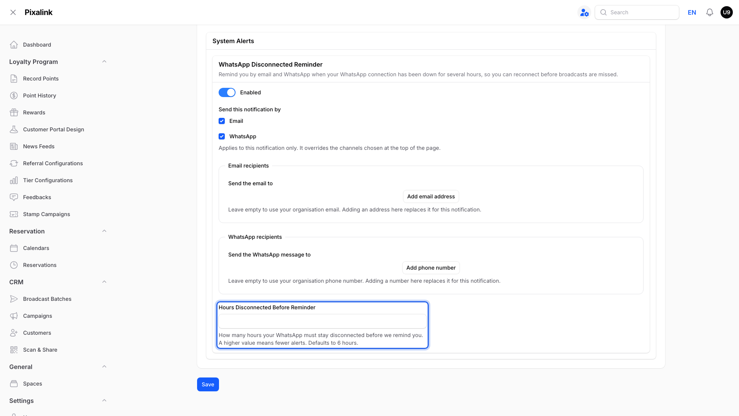Click the Broadcast Batches paper plane icon
Viewport: 739px width, 416px height.
14,299
